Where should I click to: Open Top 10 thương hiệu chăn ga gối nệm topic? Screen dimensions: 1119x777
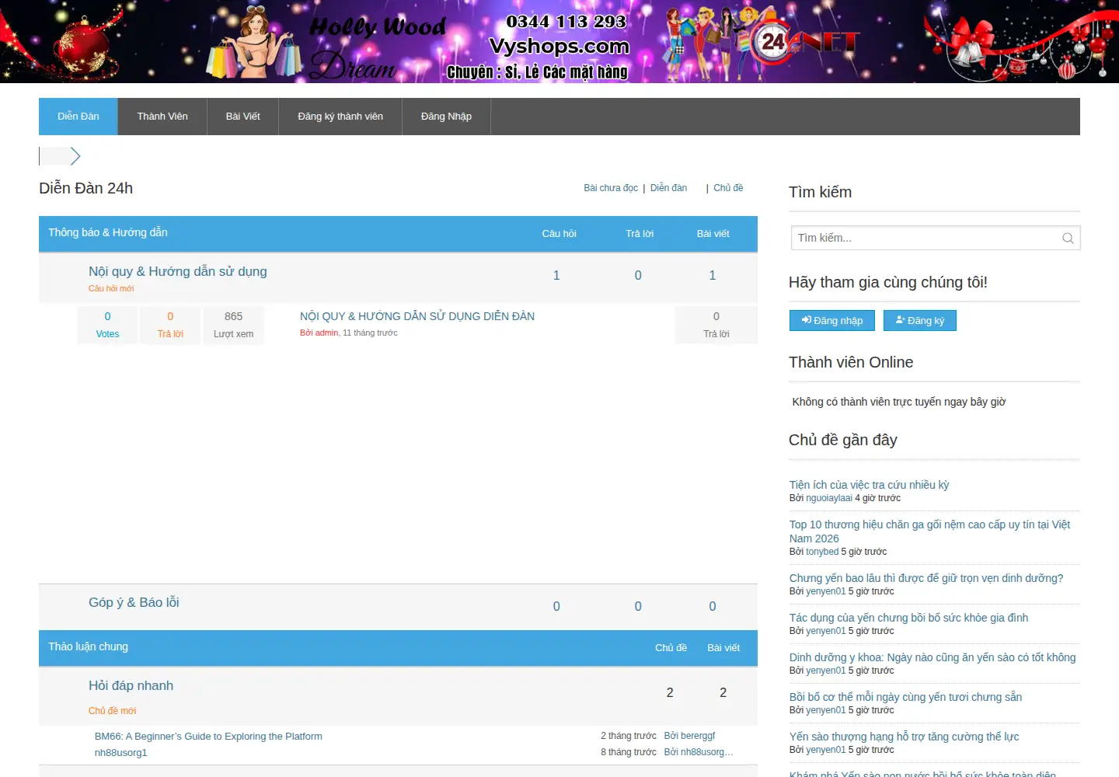[929, 531]
